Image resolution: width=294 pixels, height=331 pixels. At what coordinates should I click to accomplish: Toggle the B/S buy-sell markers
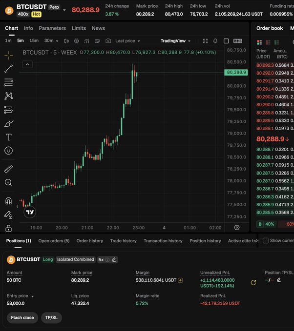pyautogui.click(x=238, y=41)
